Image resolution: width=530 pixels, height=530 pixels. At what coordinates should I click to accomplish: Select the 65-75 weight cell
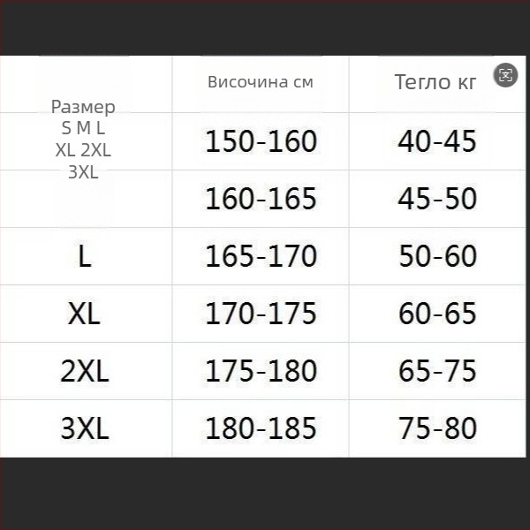(x=437, y=371)
